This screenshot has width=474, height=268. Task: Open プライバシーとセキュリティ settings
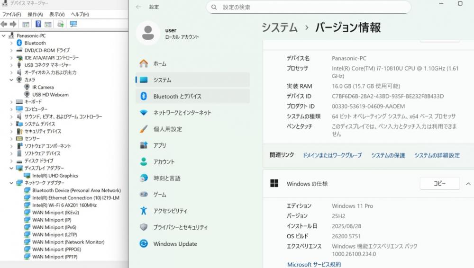181,227
